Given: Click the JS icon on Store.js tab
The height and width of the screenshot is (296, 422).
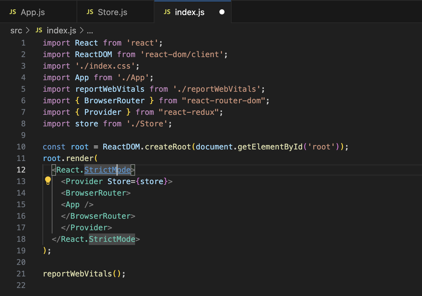Looking at the screenshot, I should pos(90,12).
